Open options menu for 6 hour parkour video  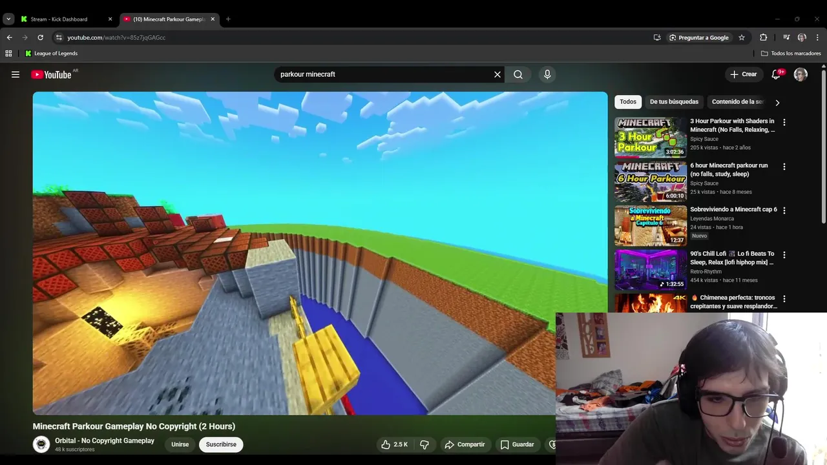784,167
